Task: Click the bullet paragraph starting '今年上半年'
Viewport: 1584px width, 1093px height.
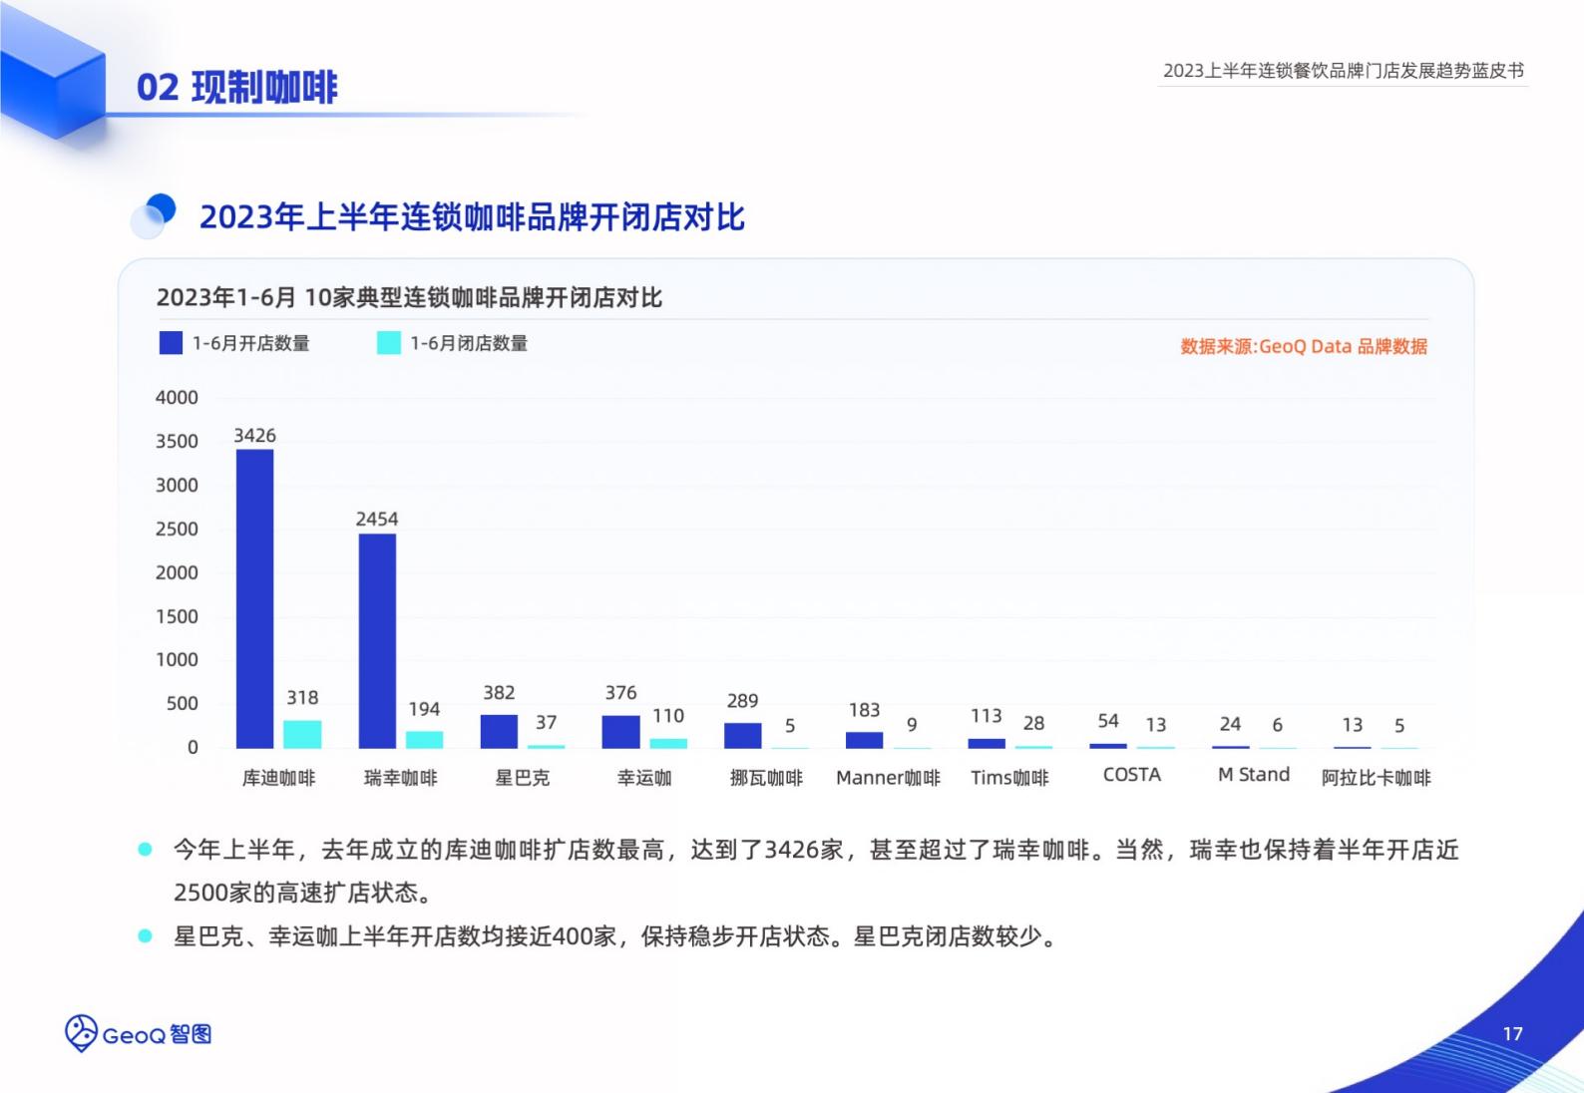Action: click(816, 871)
